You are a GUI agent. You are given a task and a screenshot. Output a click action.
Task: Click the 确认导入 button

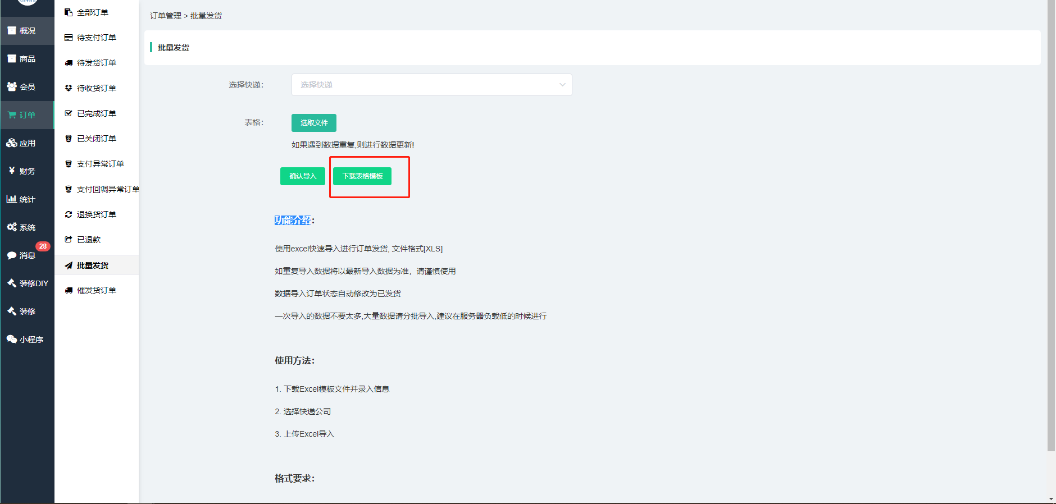point(303,176)
